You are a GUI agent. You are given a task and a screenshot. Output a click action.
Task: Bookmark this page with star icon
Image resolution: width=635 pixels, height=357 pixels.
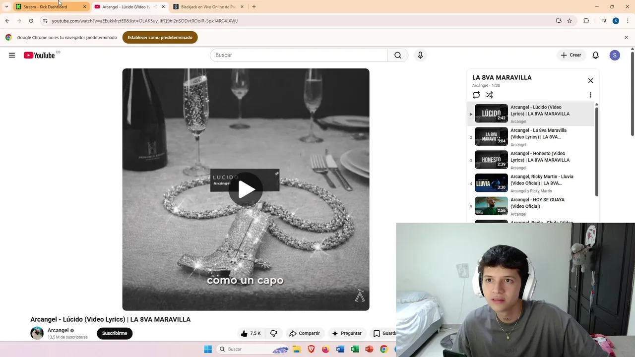(570, 21)
